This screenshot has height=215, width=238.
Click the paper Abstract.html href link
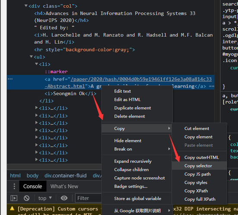coord(128,83)
